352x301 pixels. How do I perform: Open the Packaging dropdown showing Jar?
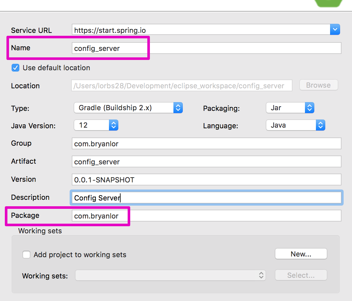290,108
